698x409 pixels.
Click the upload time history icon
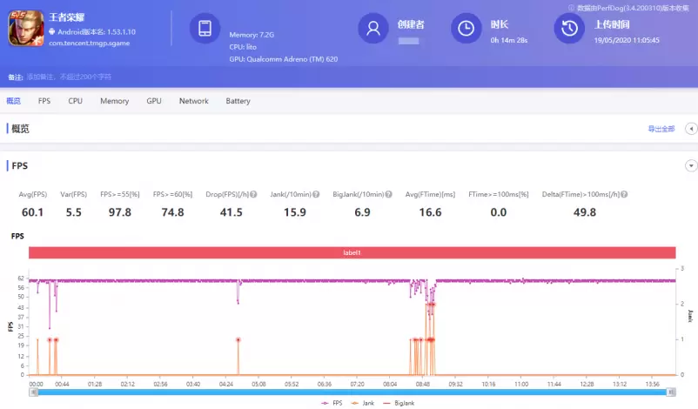(569, 29)
